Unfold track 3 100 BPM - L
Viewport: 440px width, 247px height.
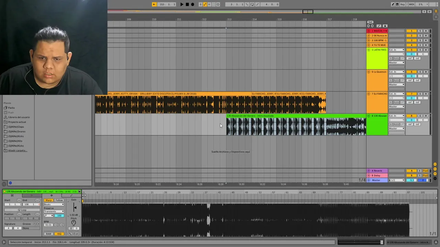tap(368, 40)
